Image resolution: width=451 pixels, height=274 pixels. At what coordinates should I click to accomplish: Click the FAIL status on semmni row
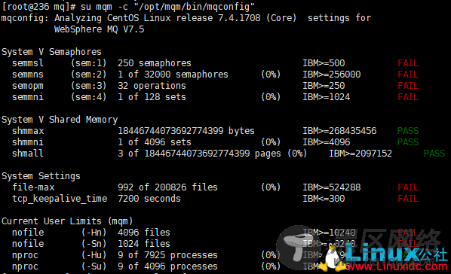tap(408, 97)
